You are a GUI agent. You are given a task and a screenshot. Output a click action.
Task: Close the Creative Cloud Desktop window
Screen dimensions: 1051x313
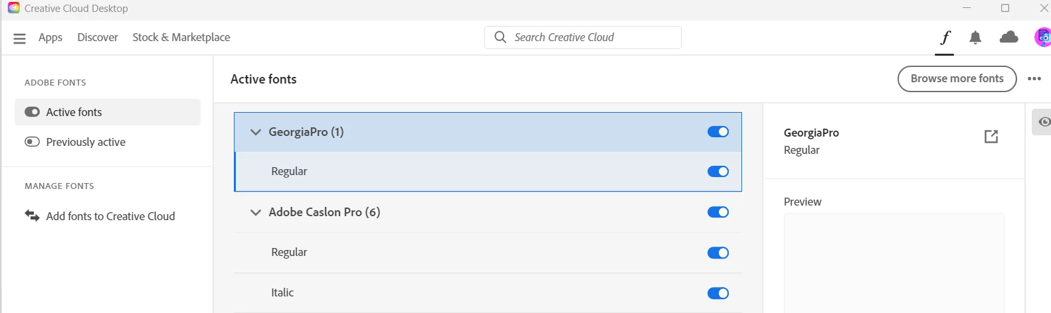tap(1043, 8)
